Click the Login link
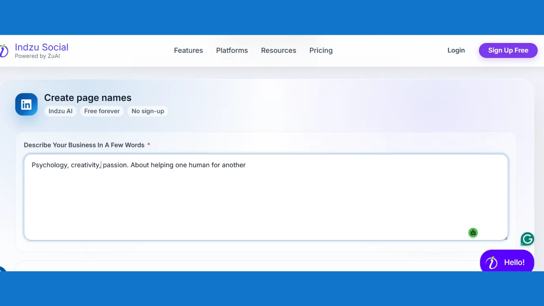Screen dimensions: 544x306 click(x=456, y=50)
